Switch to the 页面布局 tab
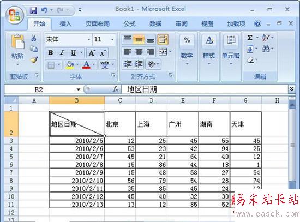Image resolution: width=300 pixels, height=222 pixels. 98,24
